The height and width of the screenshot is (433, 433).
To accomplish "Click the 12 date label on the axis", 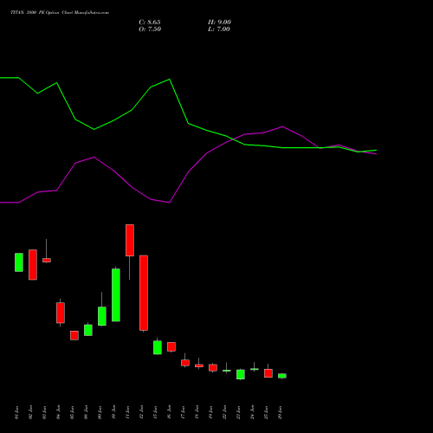I will tap(142, 412).
